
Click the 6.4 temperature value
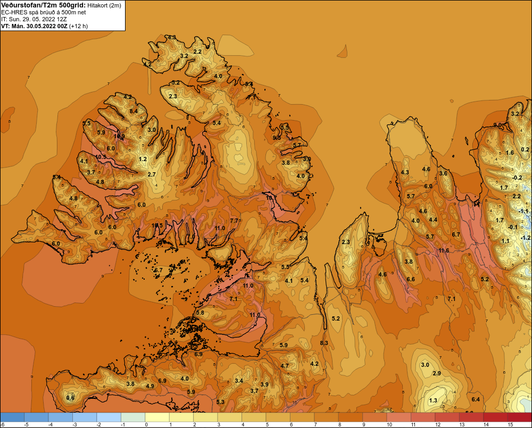pos(476,399)
